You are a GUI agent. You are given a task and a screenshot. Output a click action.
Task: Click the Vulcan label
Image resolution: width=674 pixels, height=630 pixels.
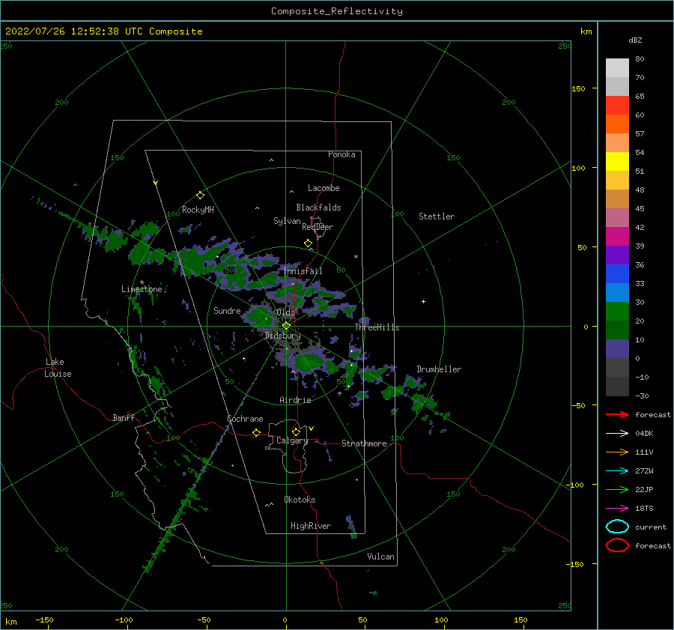pyautogui.click(x=381, y=557)
